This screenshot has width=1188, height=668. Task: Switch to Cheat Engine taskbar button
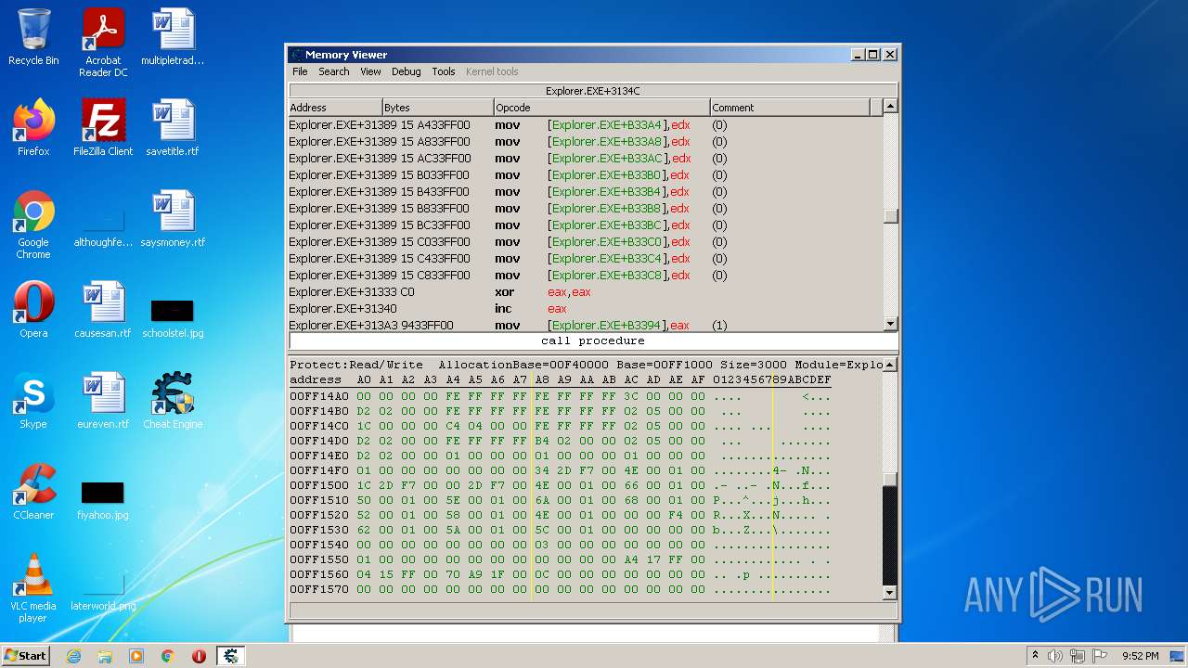click(x=230, y=656)
